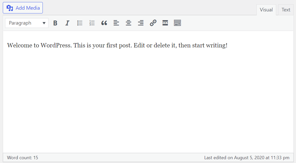Align text left
Viewport: 296px width, 163px height.
pyautogui.click(x=116, y=23)
